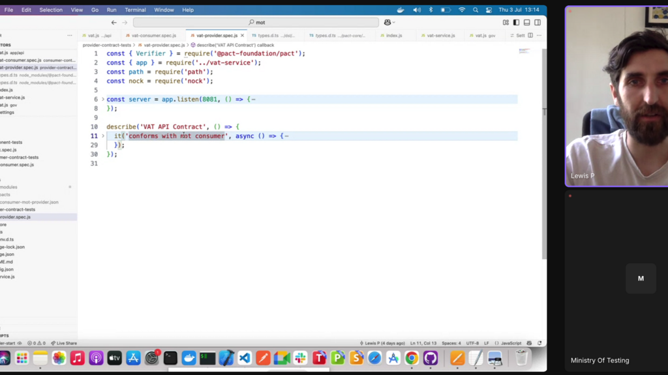Select vat-service.js in open editors list
The height and width of the screenshot is (375, 668).
[x=37, y=98]
